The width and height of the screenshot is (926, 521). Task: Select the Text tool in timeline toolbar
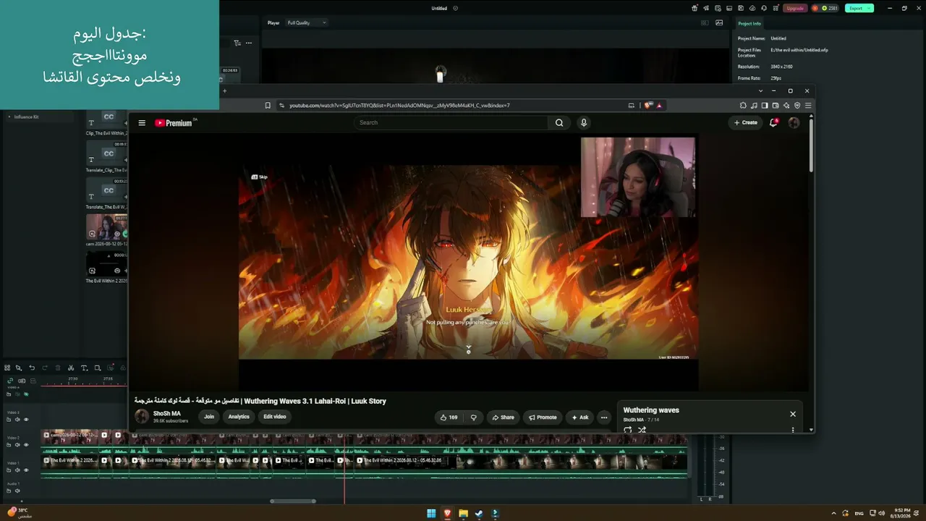click(84, 368)
